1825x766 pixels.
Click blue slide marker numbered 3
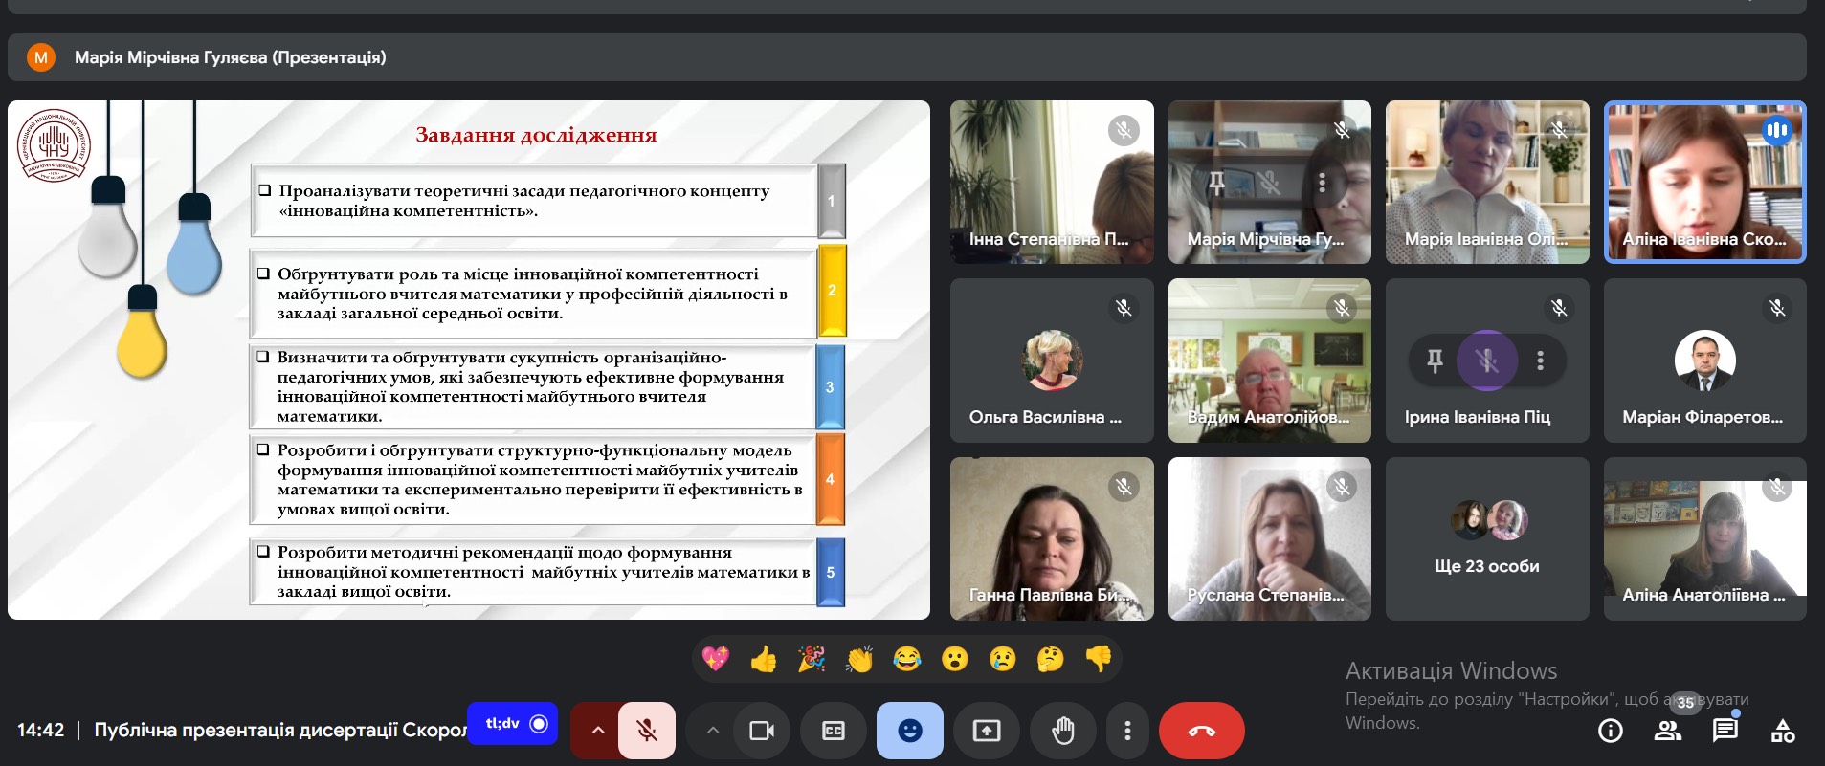point(830,387)
